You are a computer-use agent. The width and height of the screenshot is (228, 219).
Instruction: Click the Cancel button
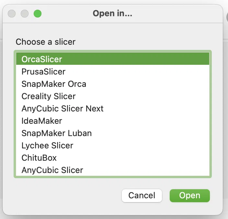142,196
